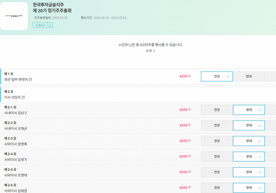Click the 사외이사 김태원 agenda text

[x=16, y=191]
